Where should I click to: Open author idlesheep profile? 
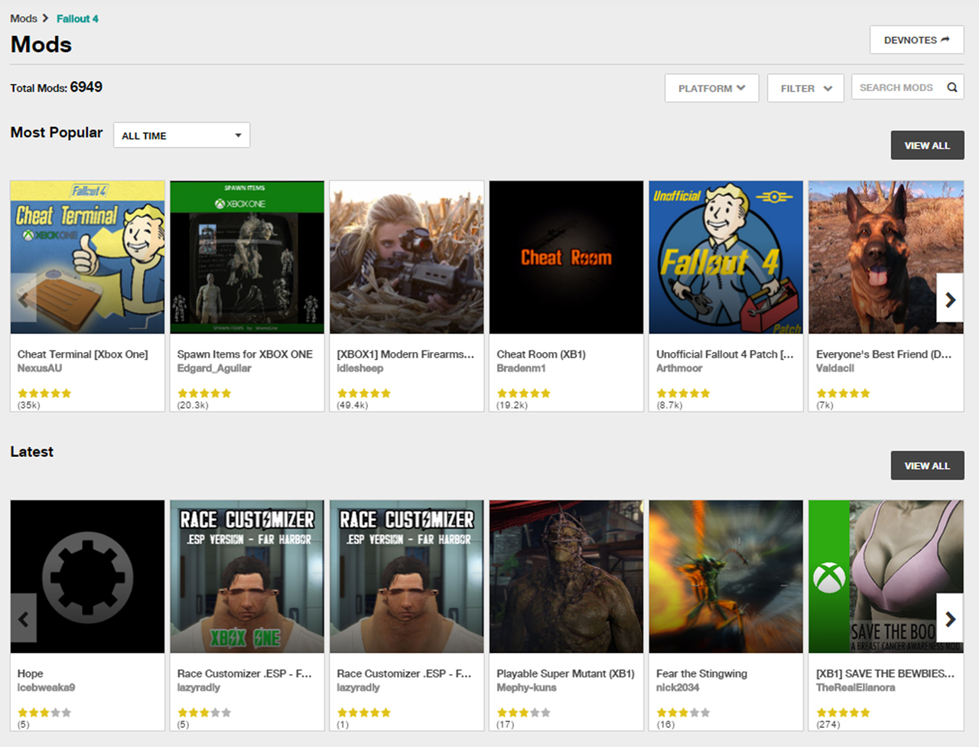360,368
